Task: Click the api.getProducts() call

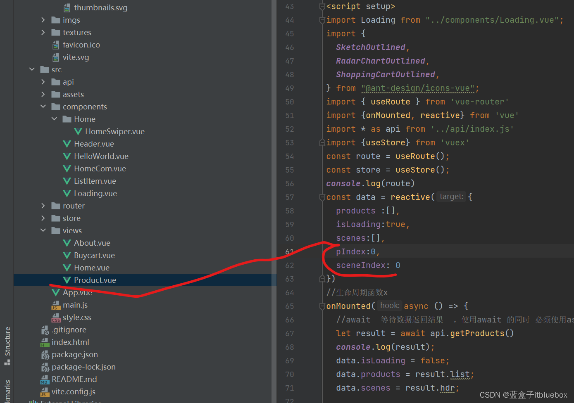Action: click(x=472, y=334)
